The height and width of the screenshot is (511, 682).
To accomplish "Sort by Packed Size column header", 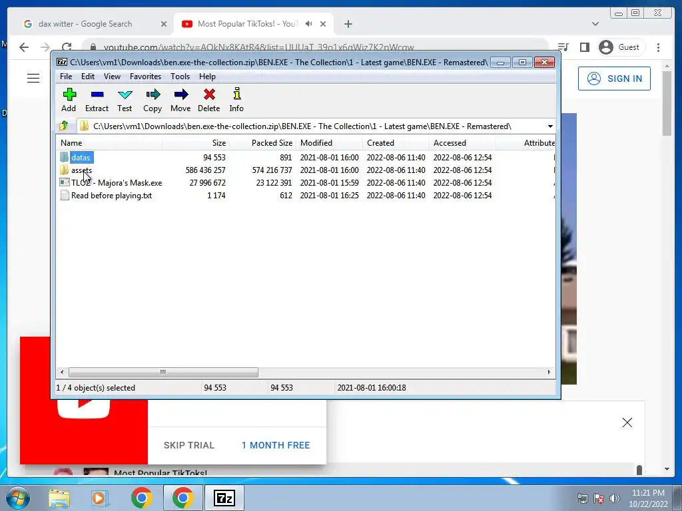I will [262, 143].
